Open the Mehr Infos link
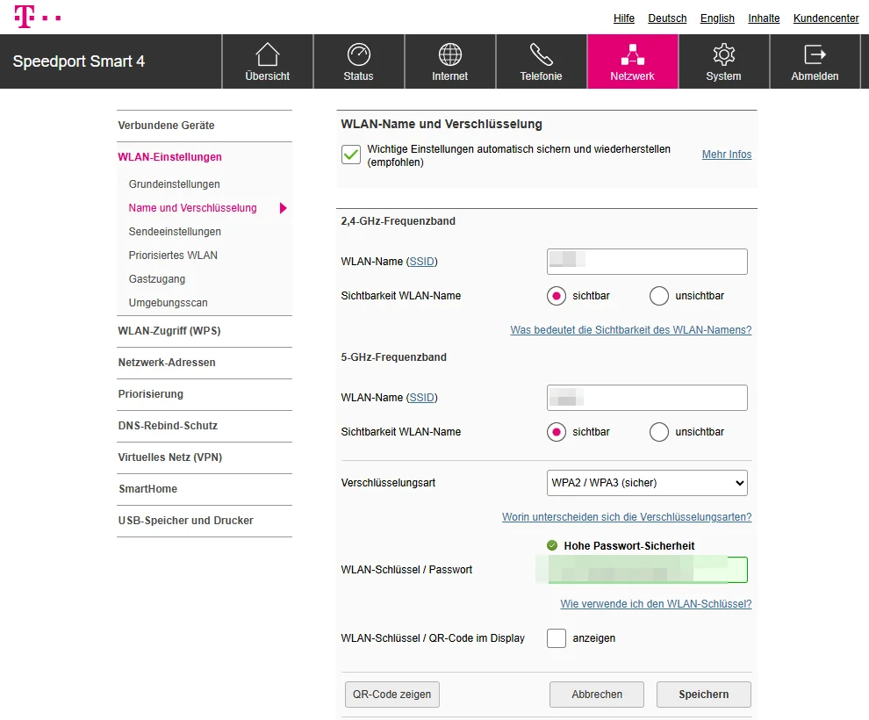 click(726, 154)
